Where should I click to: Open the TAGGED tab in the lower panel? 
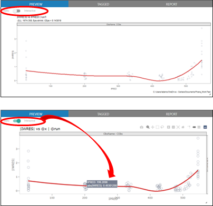click(103, 114)
